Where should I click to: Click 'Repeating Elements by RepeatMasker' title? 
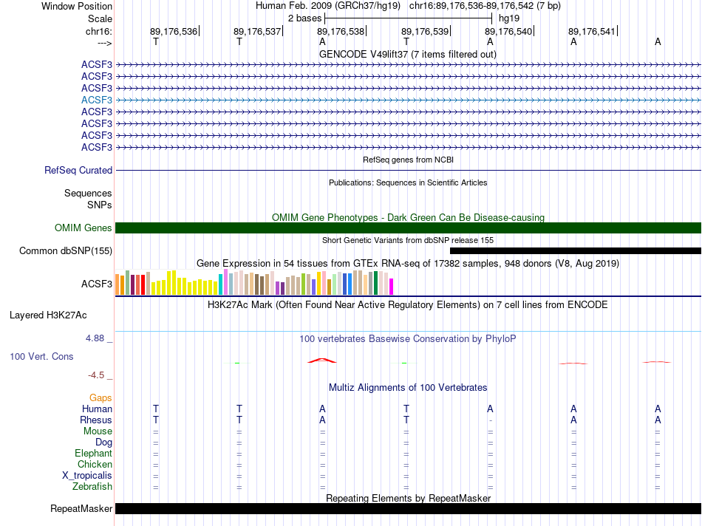[409, 498]
